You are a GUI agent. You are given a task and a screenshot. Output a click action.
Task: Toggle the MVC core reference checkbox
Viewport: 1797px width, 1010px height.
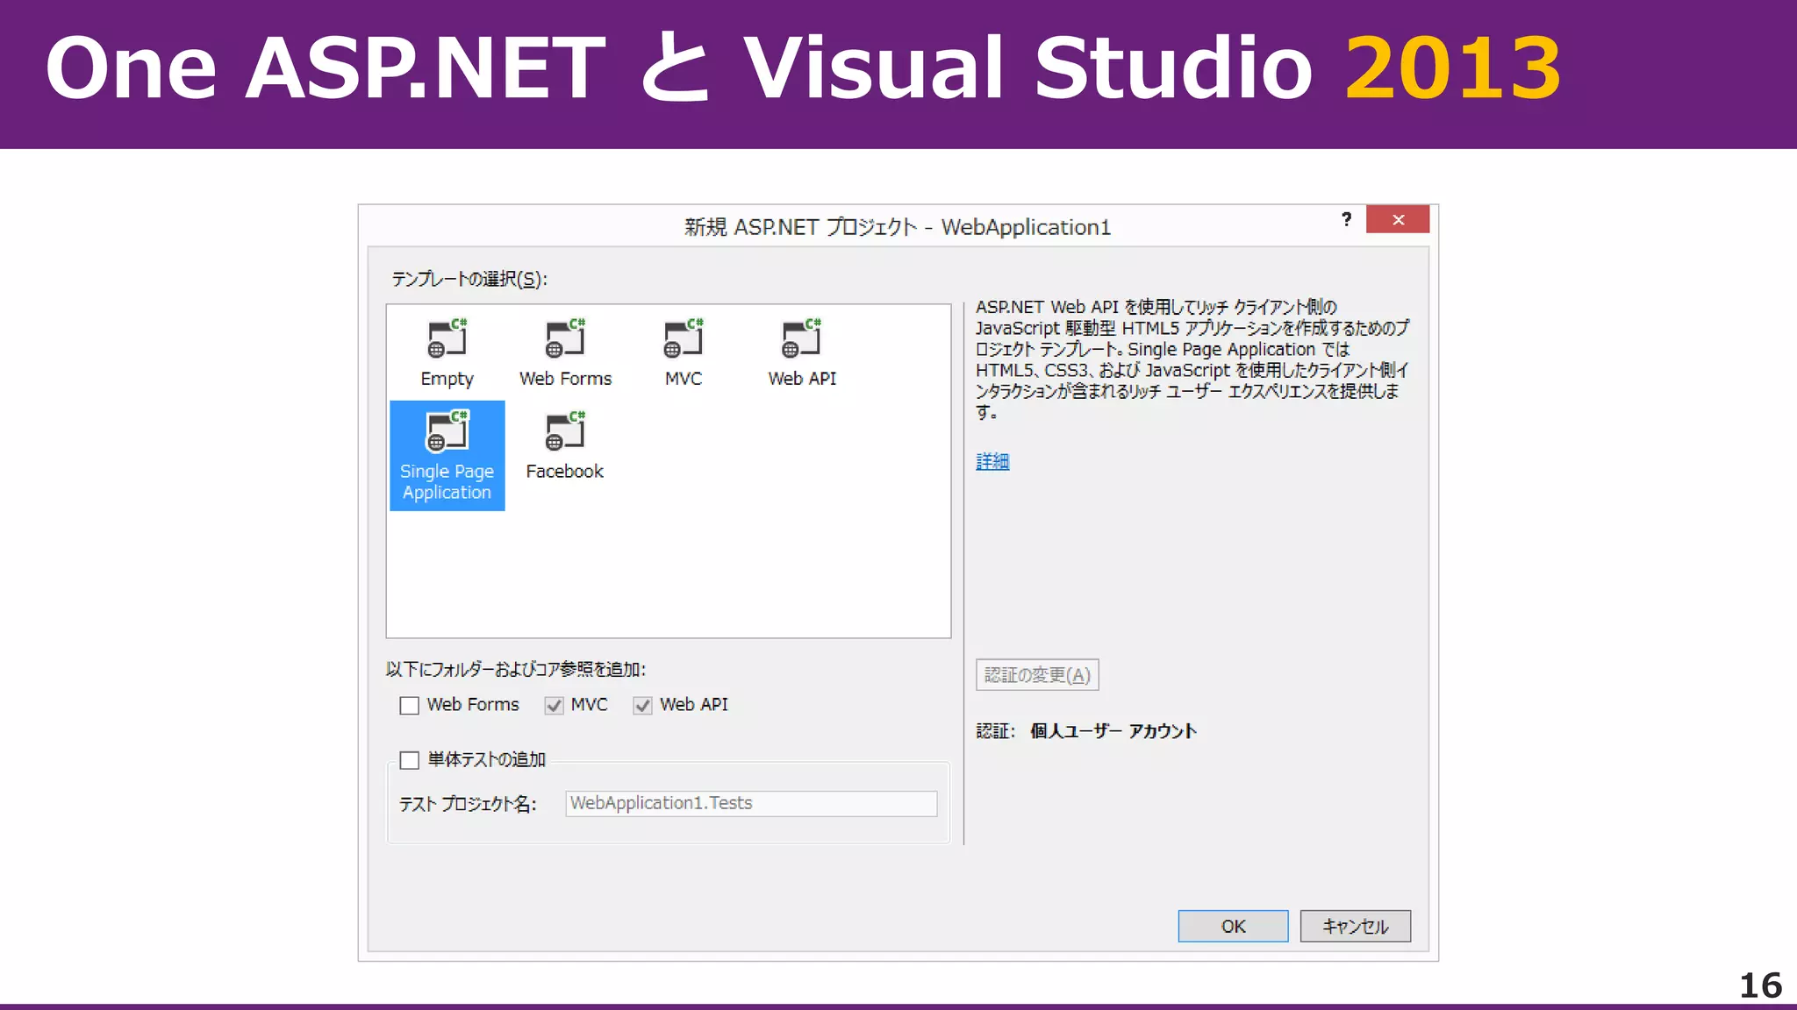point(554,706)
